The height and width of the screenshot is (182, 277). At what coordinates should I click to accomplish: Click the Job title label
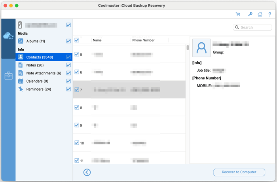point(204,70)
